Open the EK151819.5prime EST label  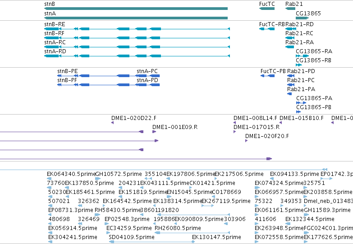tap(143, 192)
